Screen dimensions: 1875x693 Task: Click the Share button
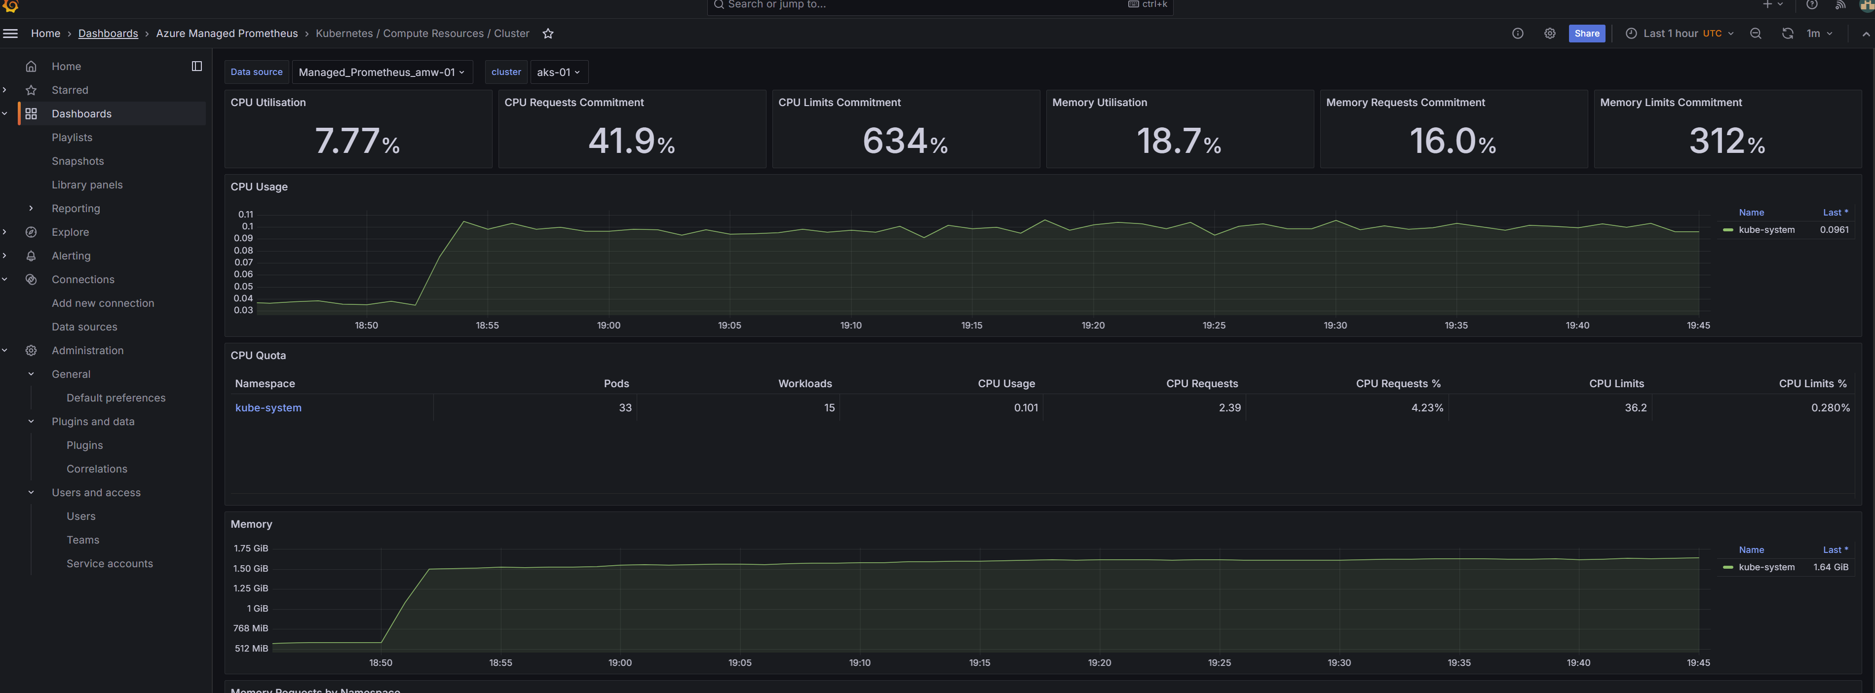click(x=1586, y=34)
